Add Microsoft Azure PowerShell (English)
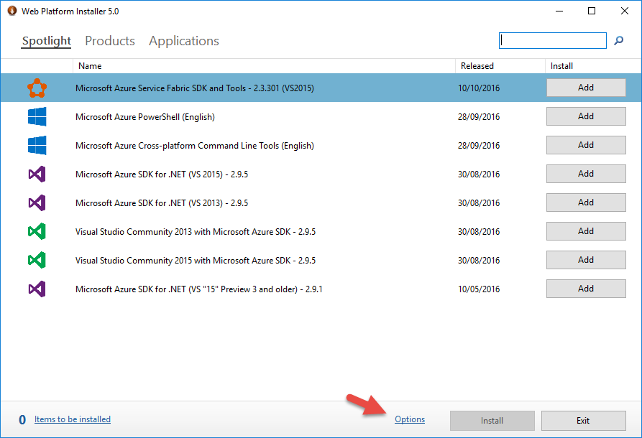 (x=586, y=116)
